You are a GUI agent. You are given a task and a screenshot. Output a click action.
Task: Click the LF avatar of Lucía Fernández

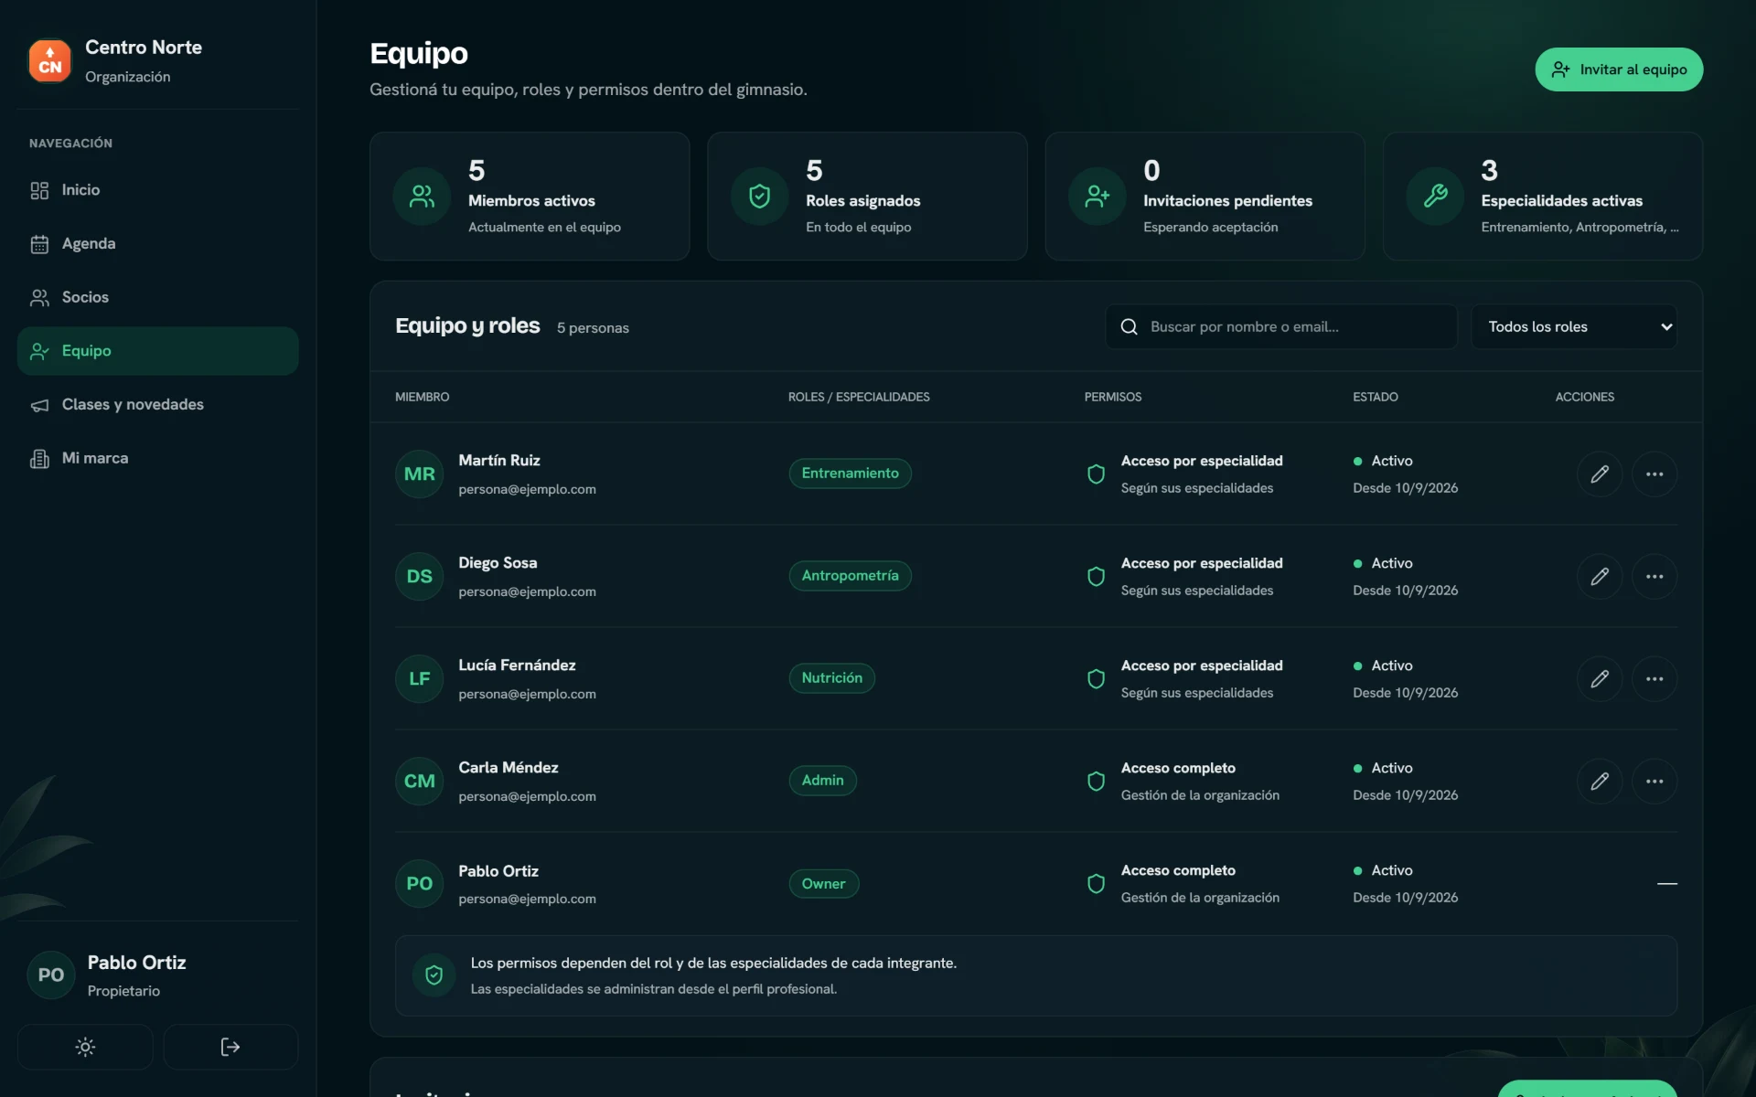coord(420,678)
